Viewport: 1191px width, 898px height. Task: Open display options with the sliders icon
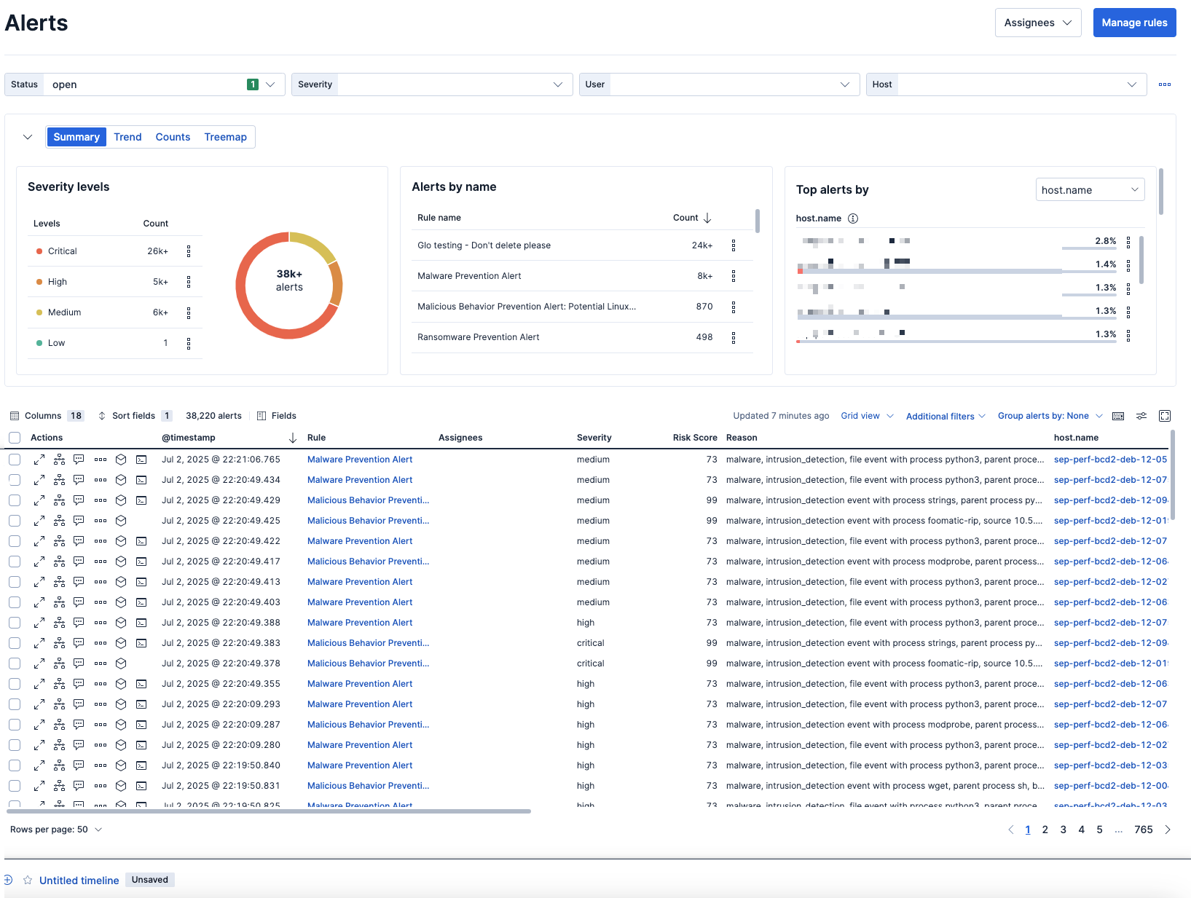click(x=1141, y=416)
